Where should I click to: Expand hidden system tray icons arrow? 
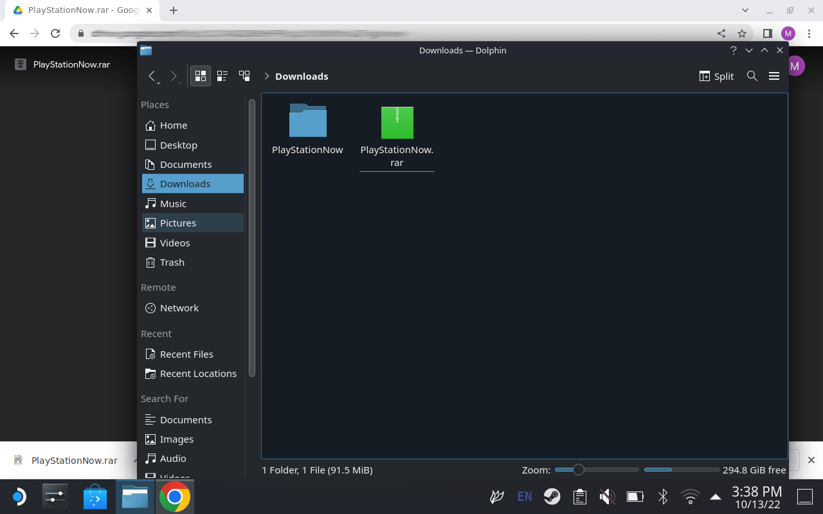[716, 497]
